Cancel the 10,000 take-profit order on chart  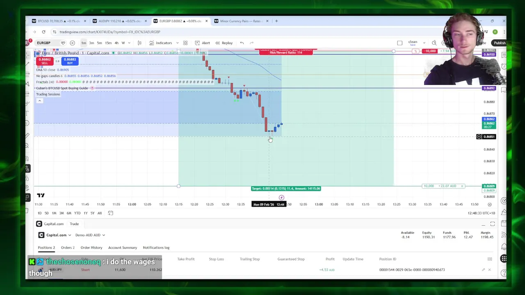(462, 186)
